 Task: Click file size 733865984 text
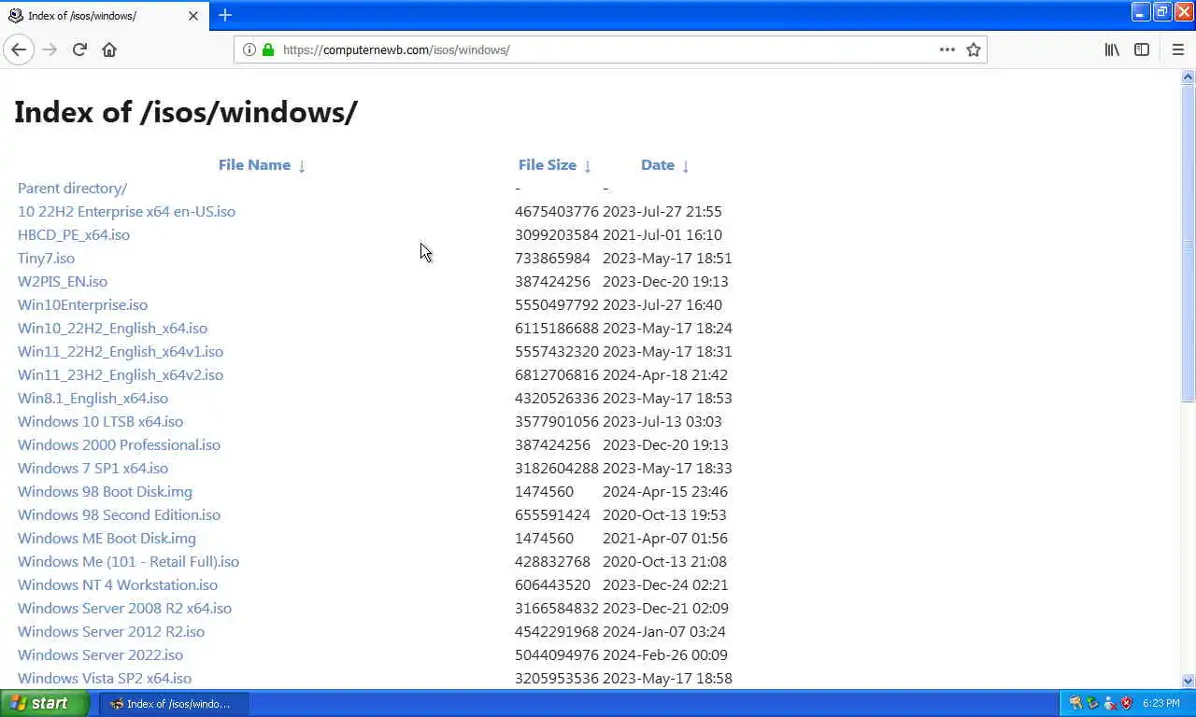pyautogui.click(x=552, y=258)
